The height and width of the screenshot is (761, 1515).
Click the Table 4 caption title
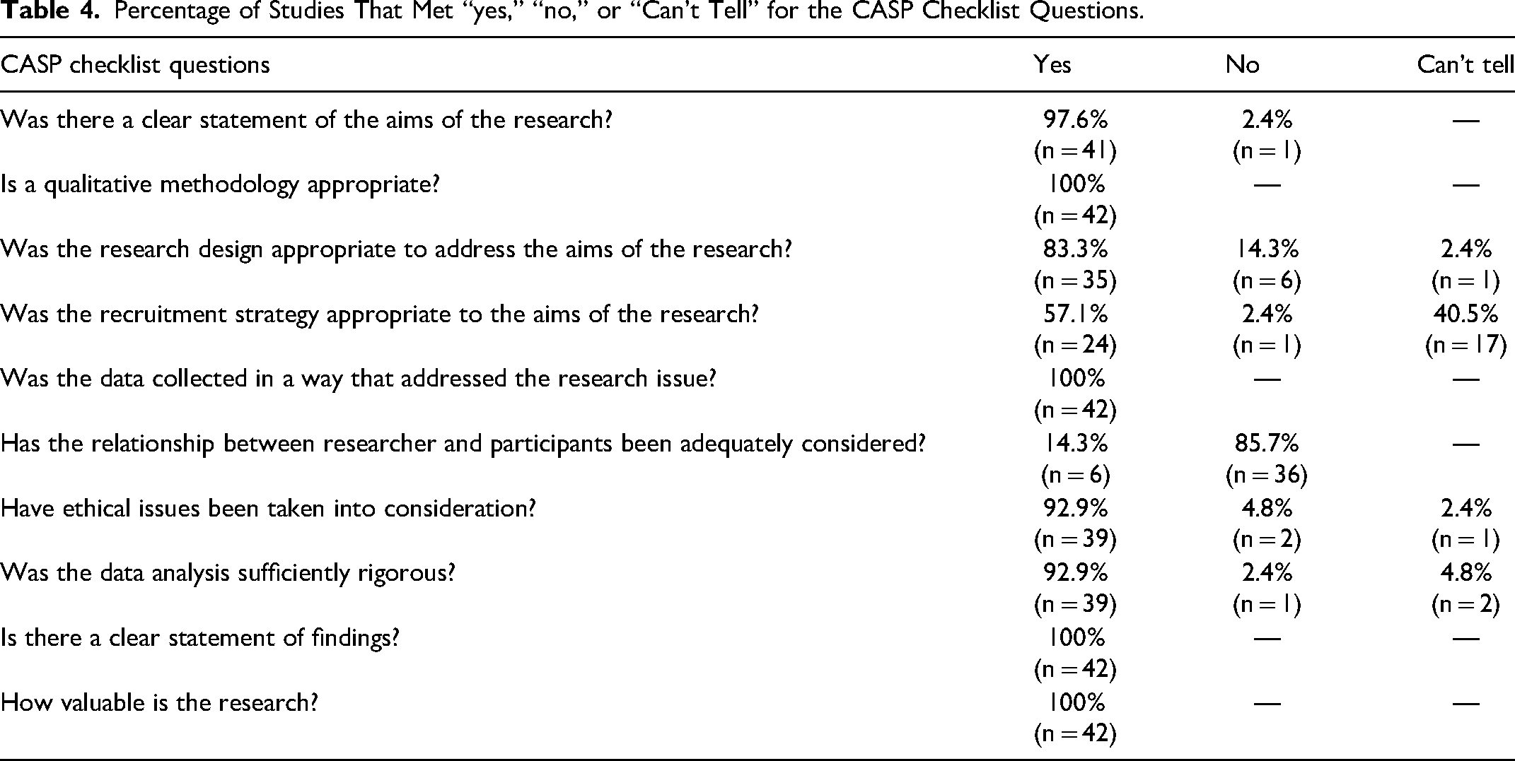(x=571, y=13)
